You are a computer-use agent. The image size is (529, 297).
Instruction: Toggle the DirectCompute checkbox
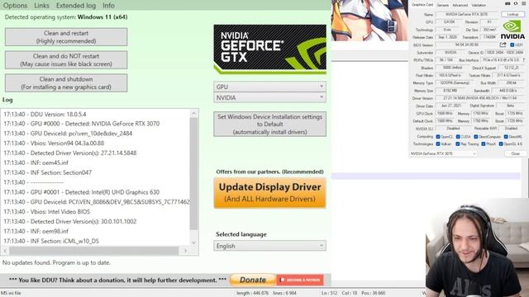[476, 137]
